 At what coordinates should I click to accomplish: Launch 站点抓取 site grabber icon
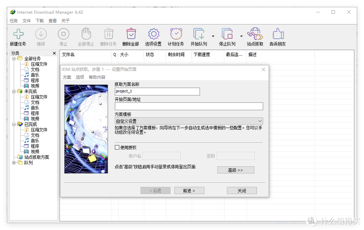(x=255, y=34)
